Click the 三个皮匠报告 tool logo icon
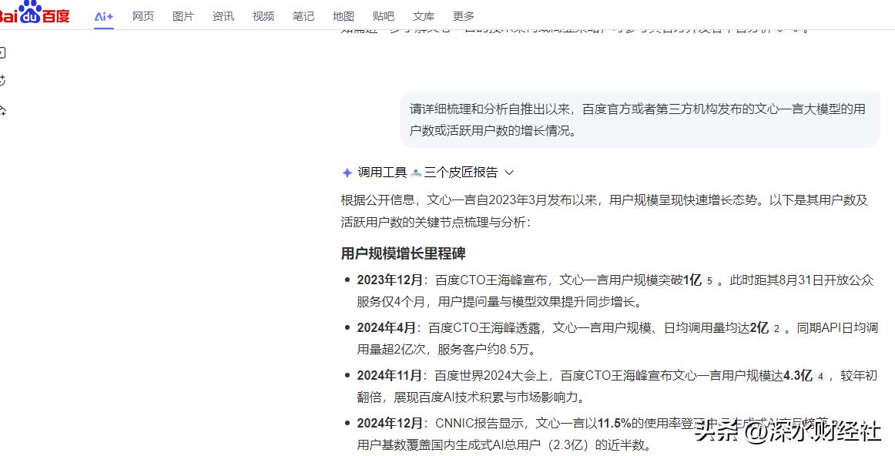Viewport: 895px width, 456px height. click(x=416, y=173)
